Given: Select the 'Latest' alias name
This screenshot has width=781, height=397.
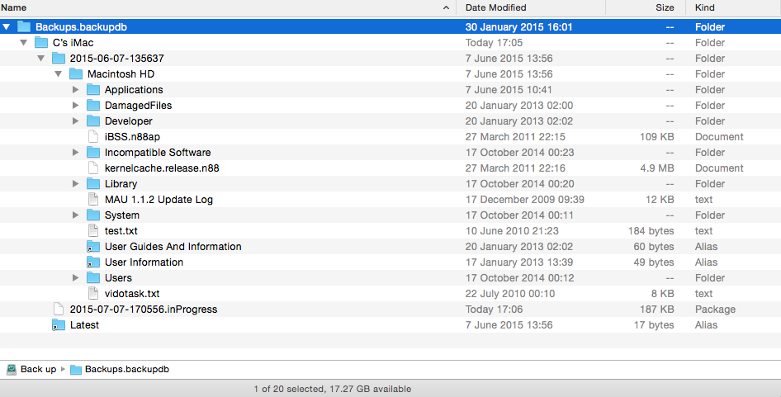Looking at the screenshot, I should click(84, 325).
